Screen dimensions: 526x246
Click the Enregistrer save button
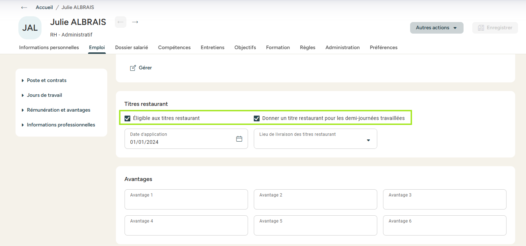[495, 28]
